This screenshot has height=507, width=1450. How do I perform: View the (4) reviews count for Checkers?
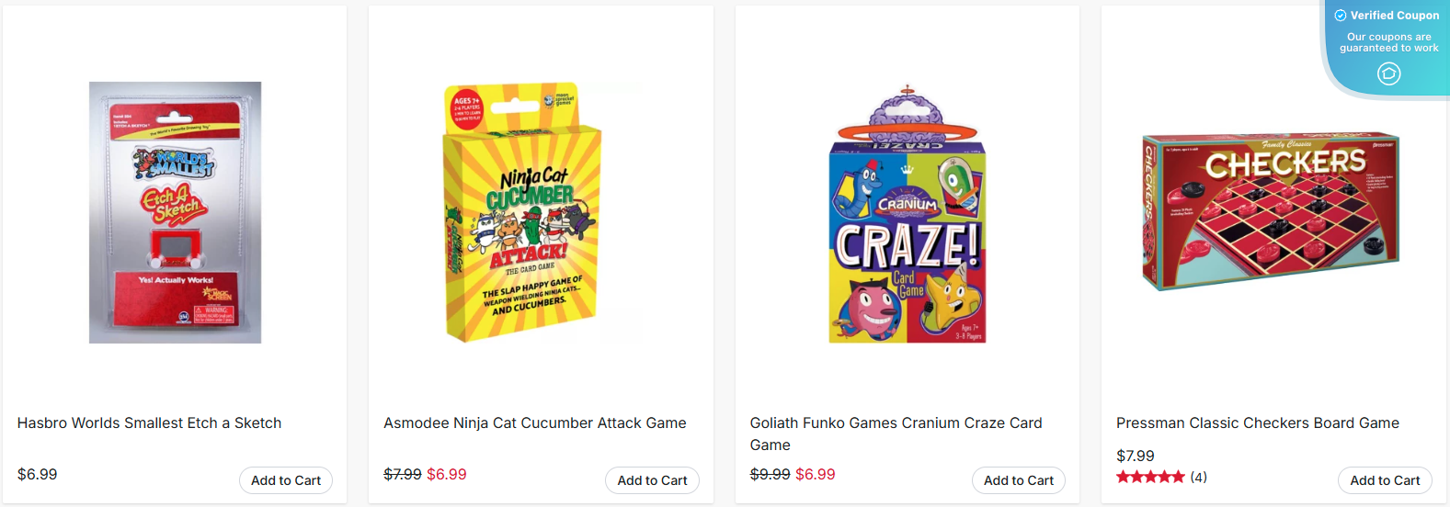pos(1198,477)
